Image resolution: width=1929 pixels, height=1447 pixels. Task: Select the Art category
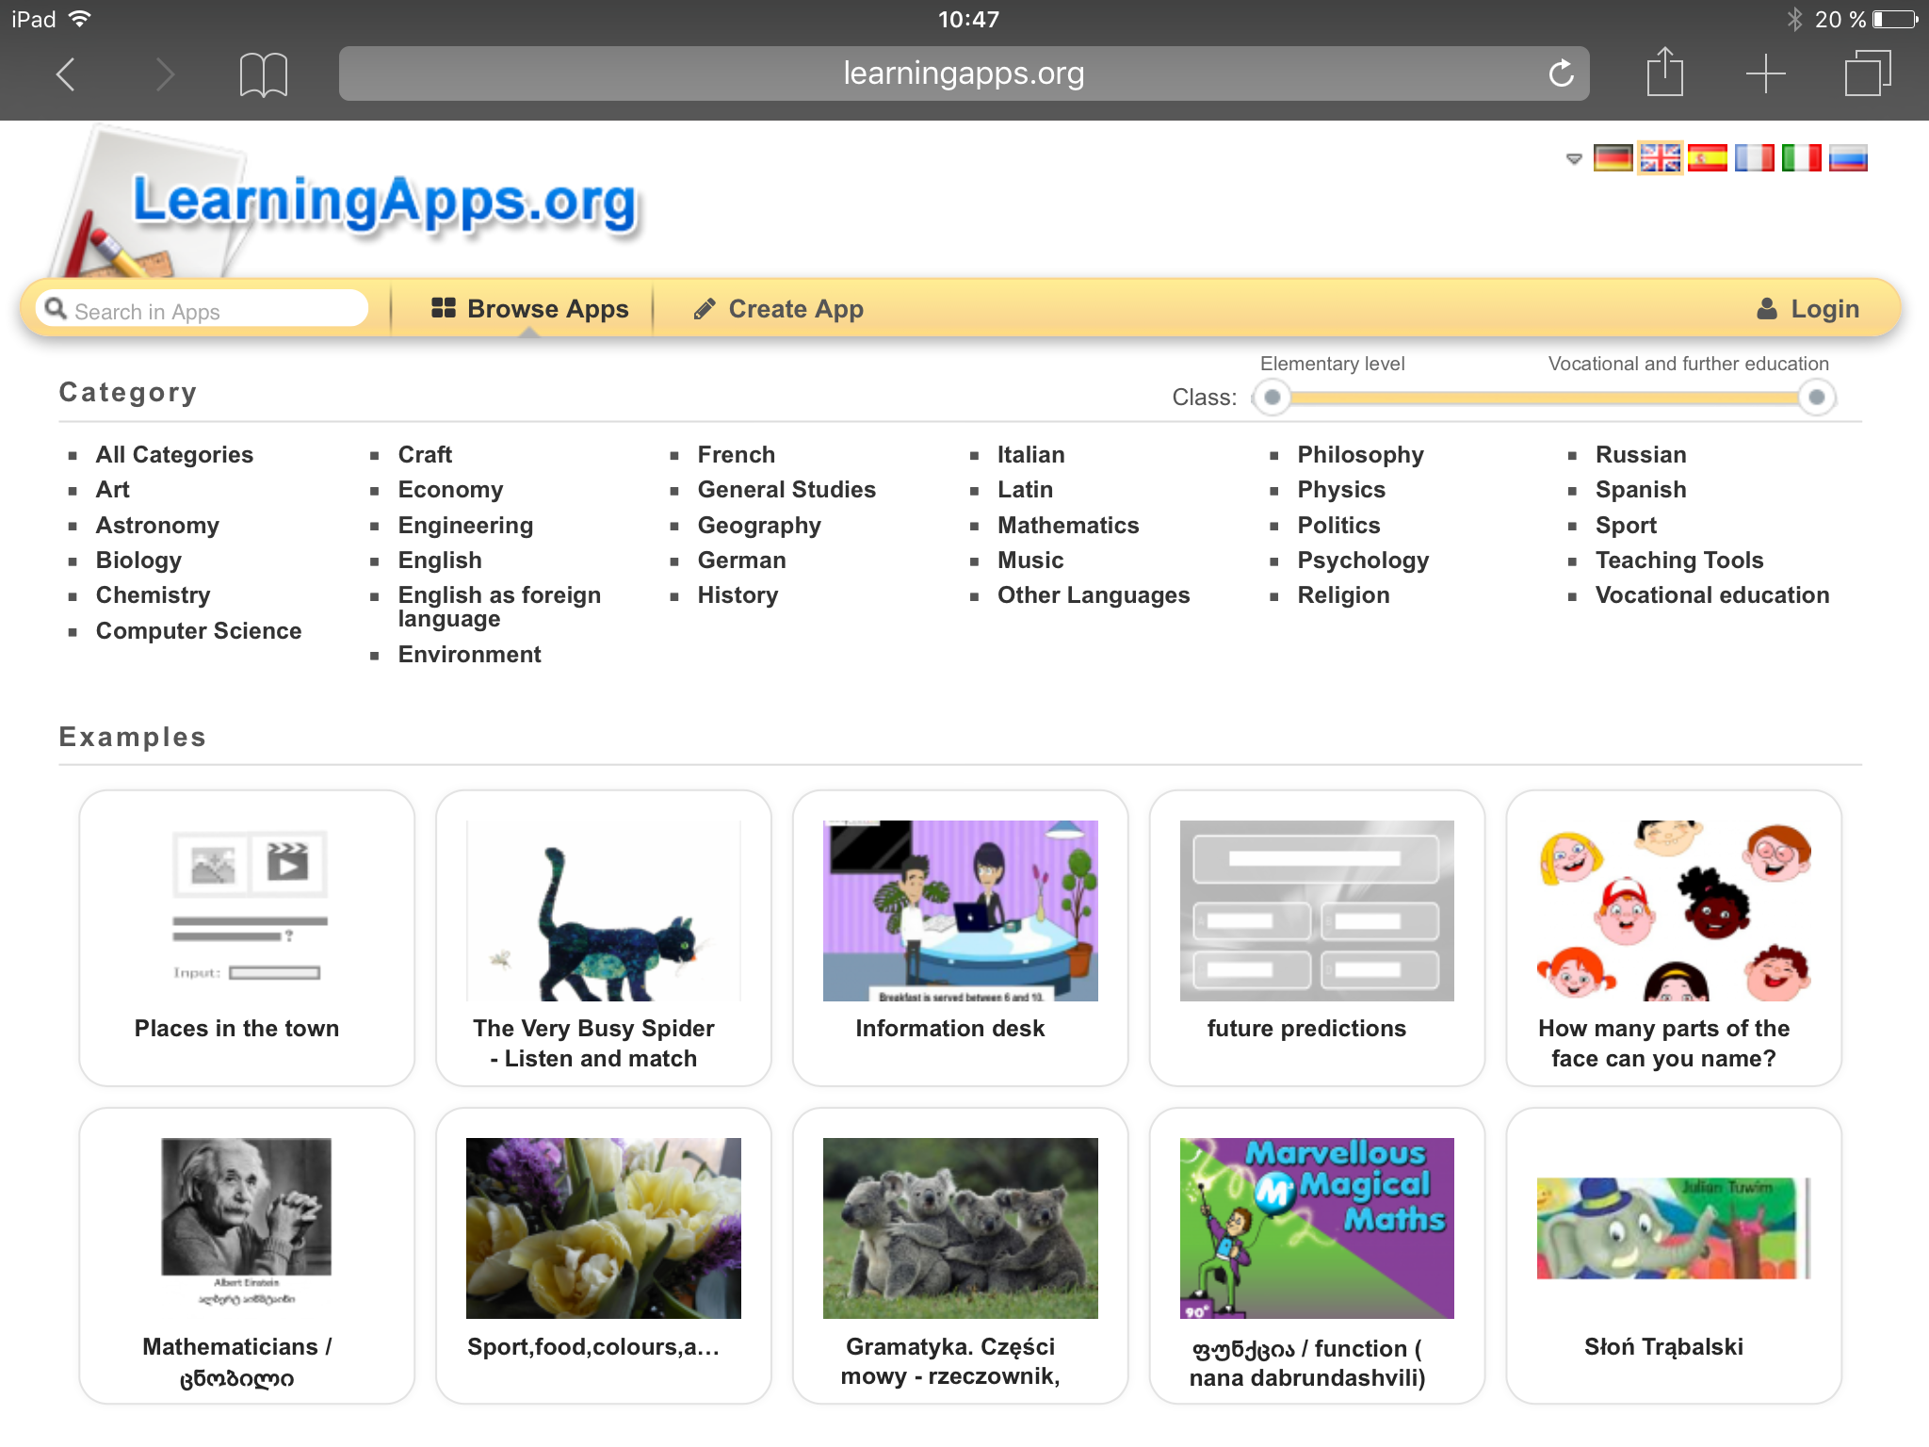tap(112, 490)
